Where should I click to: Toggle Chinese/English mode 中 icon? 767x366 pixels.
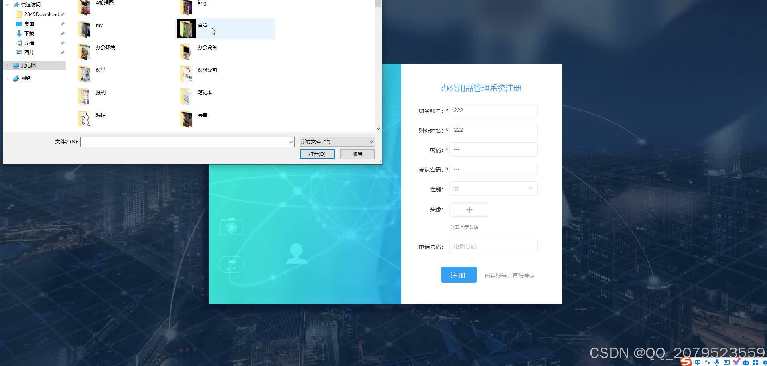tap(698, 362)
